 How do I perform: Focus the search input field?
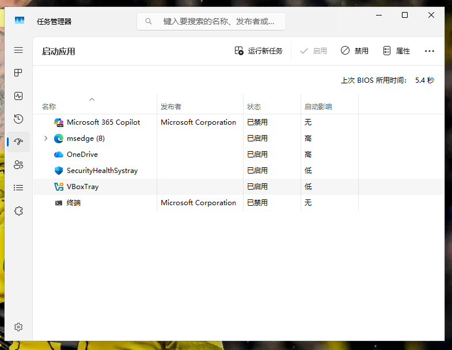(x=211, y=21)
